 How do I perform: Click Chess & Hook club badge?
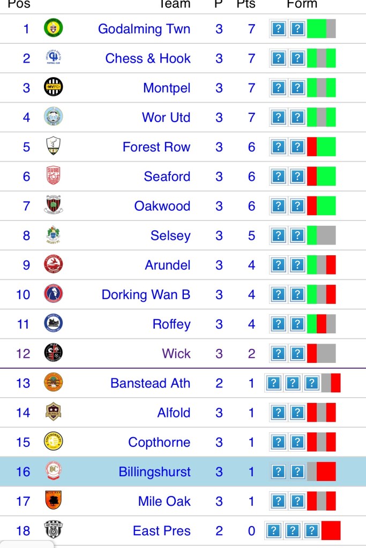click(53, 58)
